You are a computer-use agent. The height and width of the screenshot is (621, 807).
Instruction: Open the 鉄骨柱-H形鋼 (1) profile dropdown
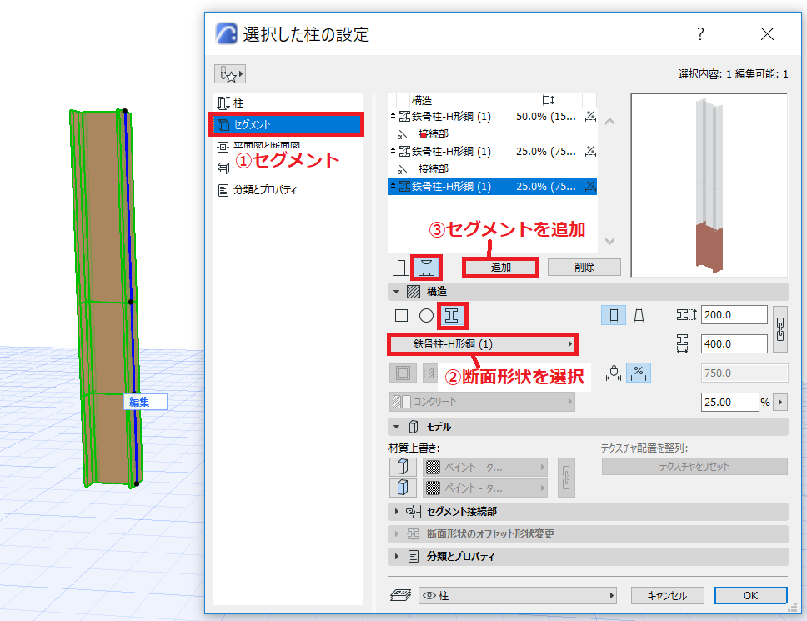click(482, 344)
